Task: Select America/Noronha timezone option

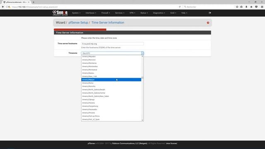Action: [111, 87]
